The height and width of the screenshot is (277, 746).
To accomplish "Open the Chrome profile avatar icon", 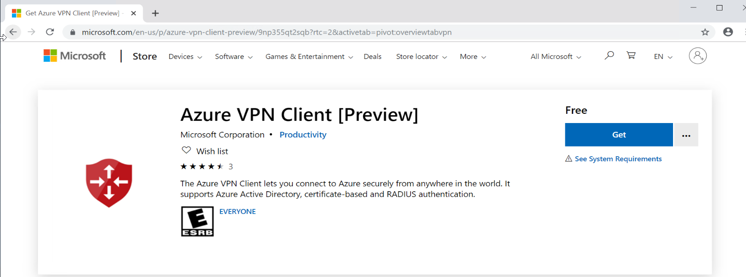I will pos(728,32).
